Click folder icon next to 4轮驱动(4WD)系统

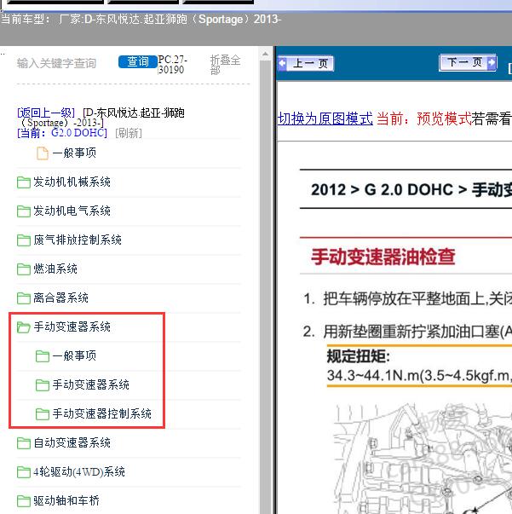pyautogui.click(x=24, y=472)
